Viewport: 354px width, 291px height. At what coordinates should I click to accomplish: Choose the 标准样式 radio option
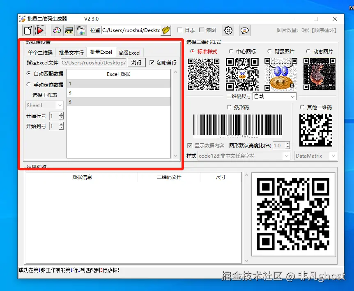pyautogui.click(x=192, y=51)
